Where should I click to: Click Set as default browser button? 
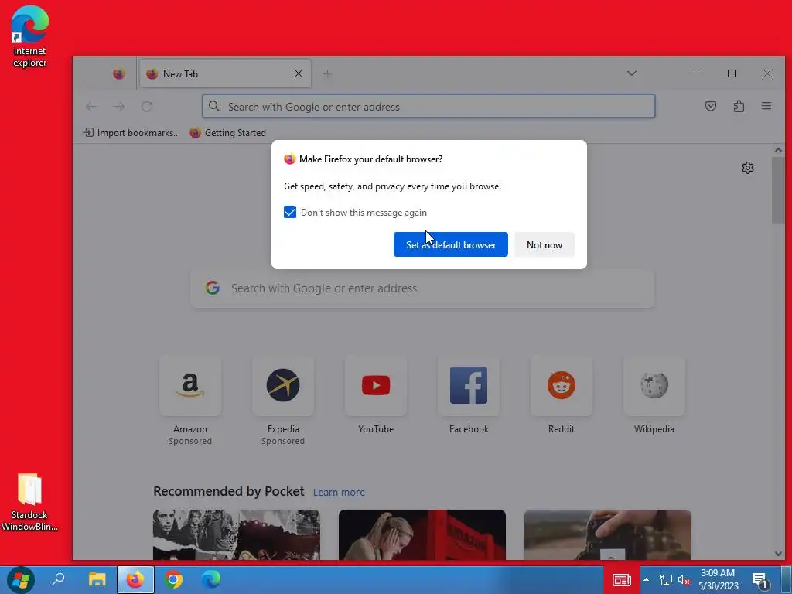point(451,244)
